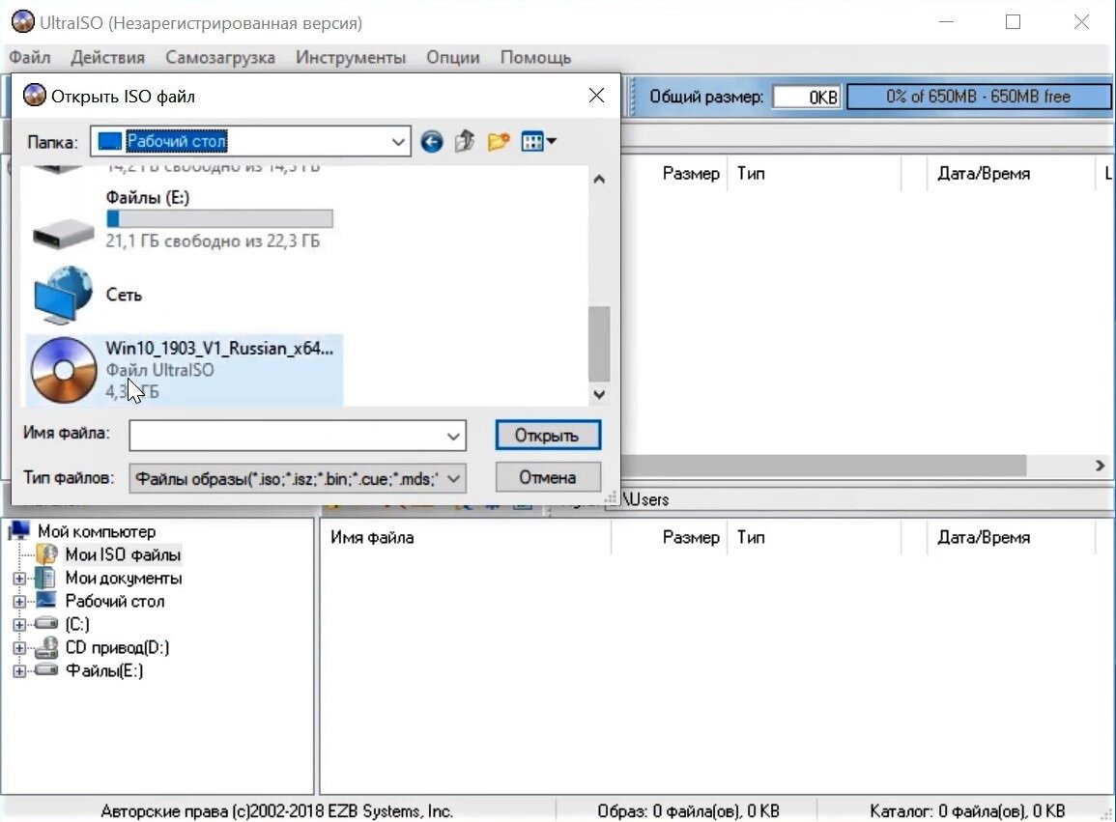The image size is (1116, 822).
Task: Minimize the UltraISO window
Action: pyautogui.click(x=946, y=22)
